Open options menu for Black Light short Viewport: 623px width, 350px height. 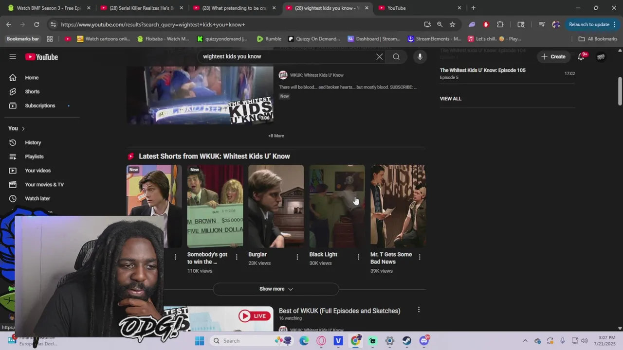pyautogui.click(x=359, y=257)
